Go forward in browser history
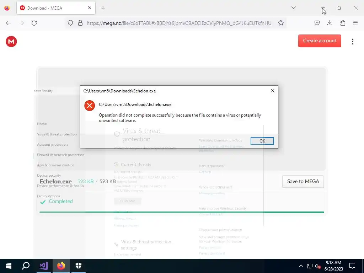 [x=21, y=23]
